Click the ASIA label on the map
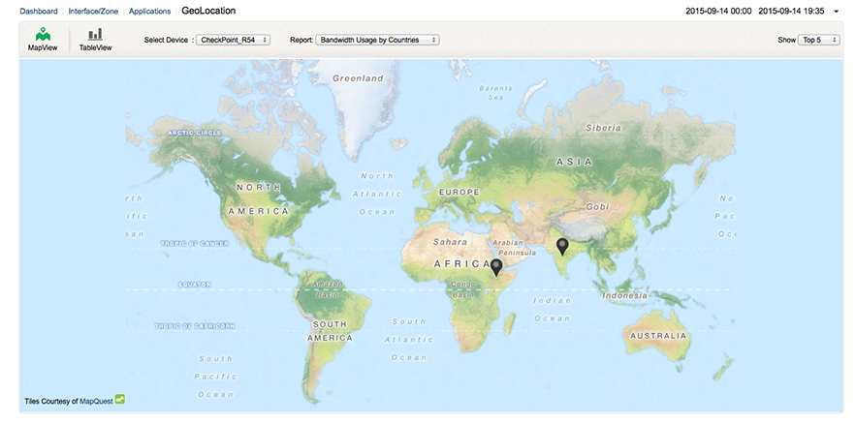The height and width of the screenshot is (423, 856). click(574, 162)
